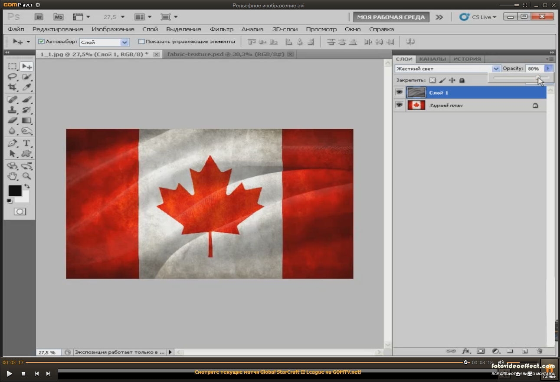
Task: Set foreground color black swatch
Action: [15, 191]
